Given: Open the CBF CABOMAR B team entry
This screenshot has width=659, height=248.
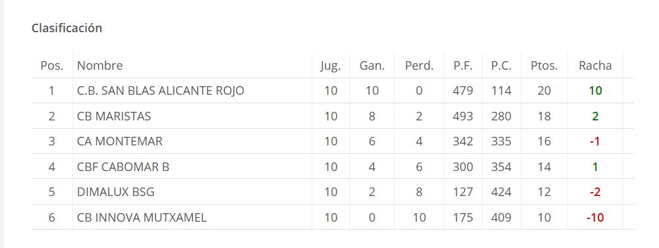Looking at the screenshot, I should [x=123, y=167].
